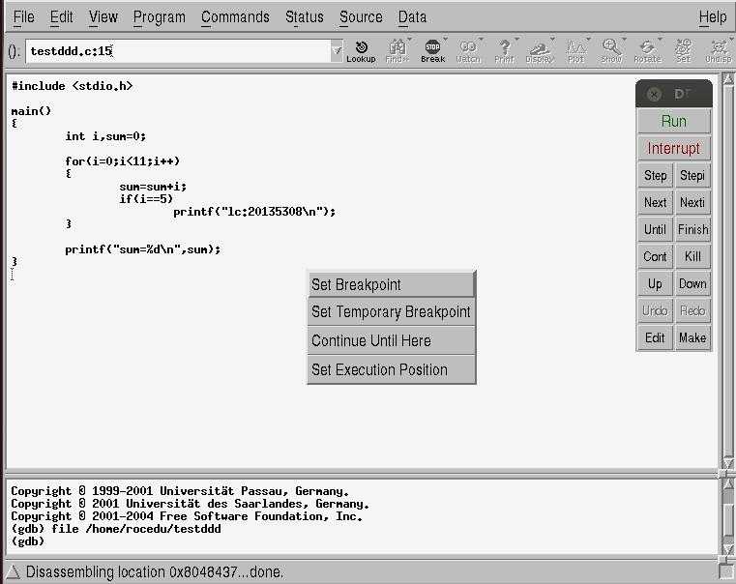This screenshot has width=736, height=584.
Task: Open the Help menu
Action: tap(713, 17)
